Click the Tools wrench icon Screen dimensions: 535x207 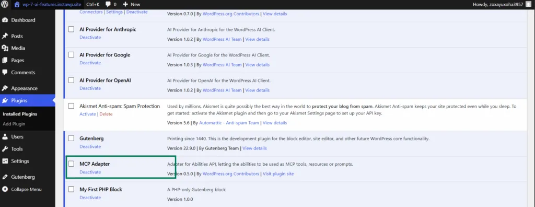(x=5, y=149)
